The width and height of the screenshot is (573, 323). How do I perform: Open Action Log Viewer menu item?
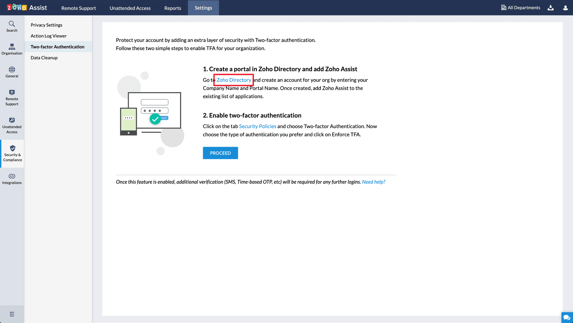(x=49, y=36)
